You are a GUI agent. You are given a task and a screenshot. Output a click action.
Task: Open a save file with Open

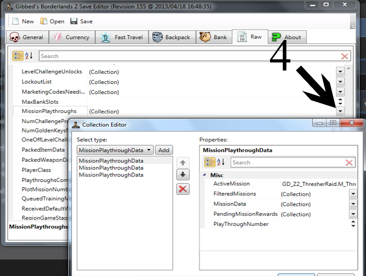click(52, 22)
